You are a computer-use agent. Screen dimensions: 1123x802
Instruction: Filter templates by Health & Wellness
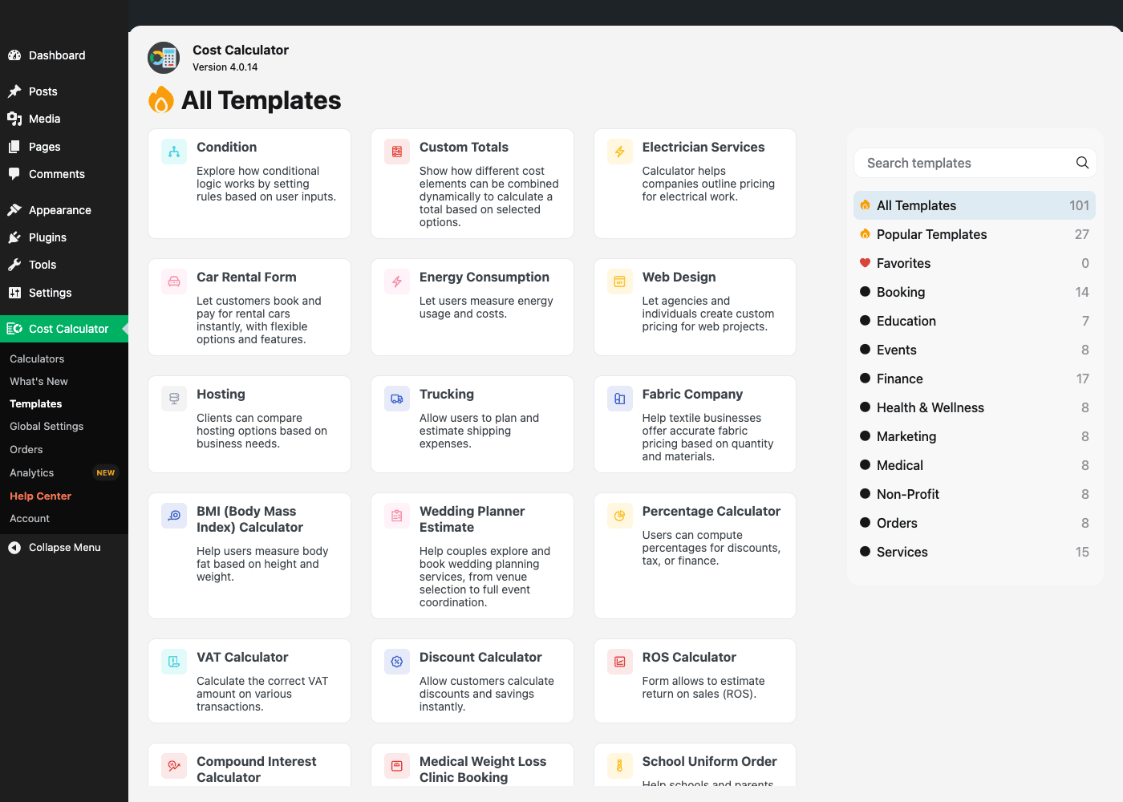coord(975,407)
